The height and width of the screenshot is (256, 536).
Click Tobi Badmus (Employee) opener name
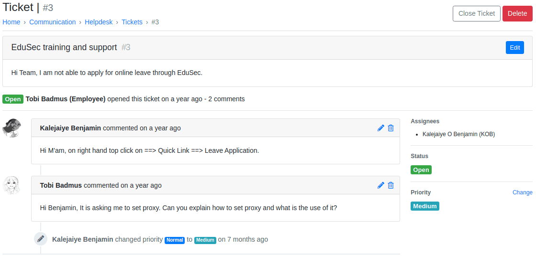(65, 99)
